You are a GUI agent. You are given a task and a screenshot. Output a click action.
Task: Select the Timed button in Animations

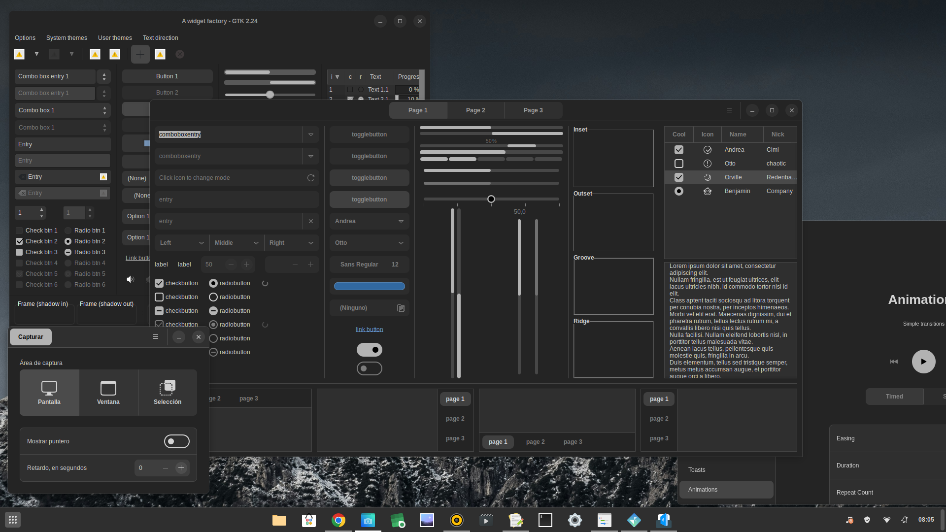(894, 397)
